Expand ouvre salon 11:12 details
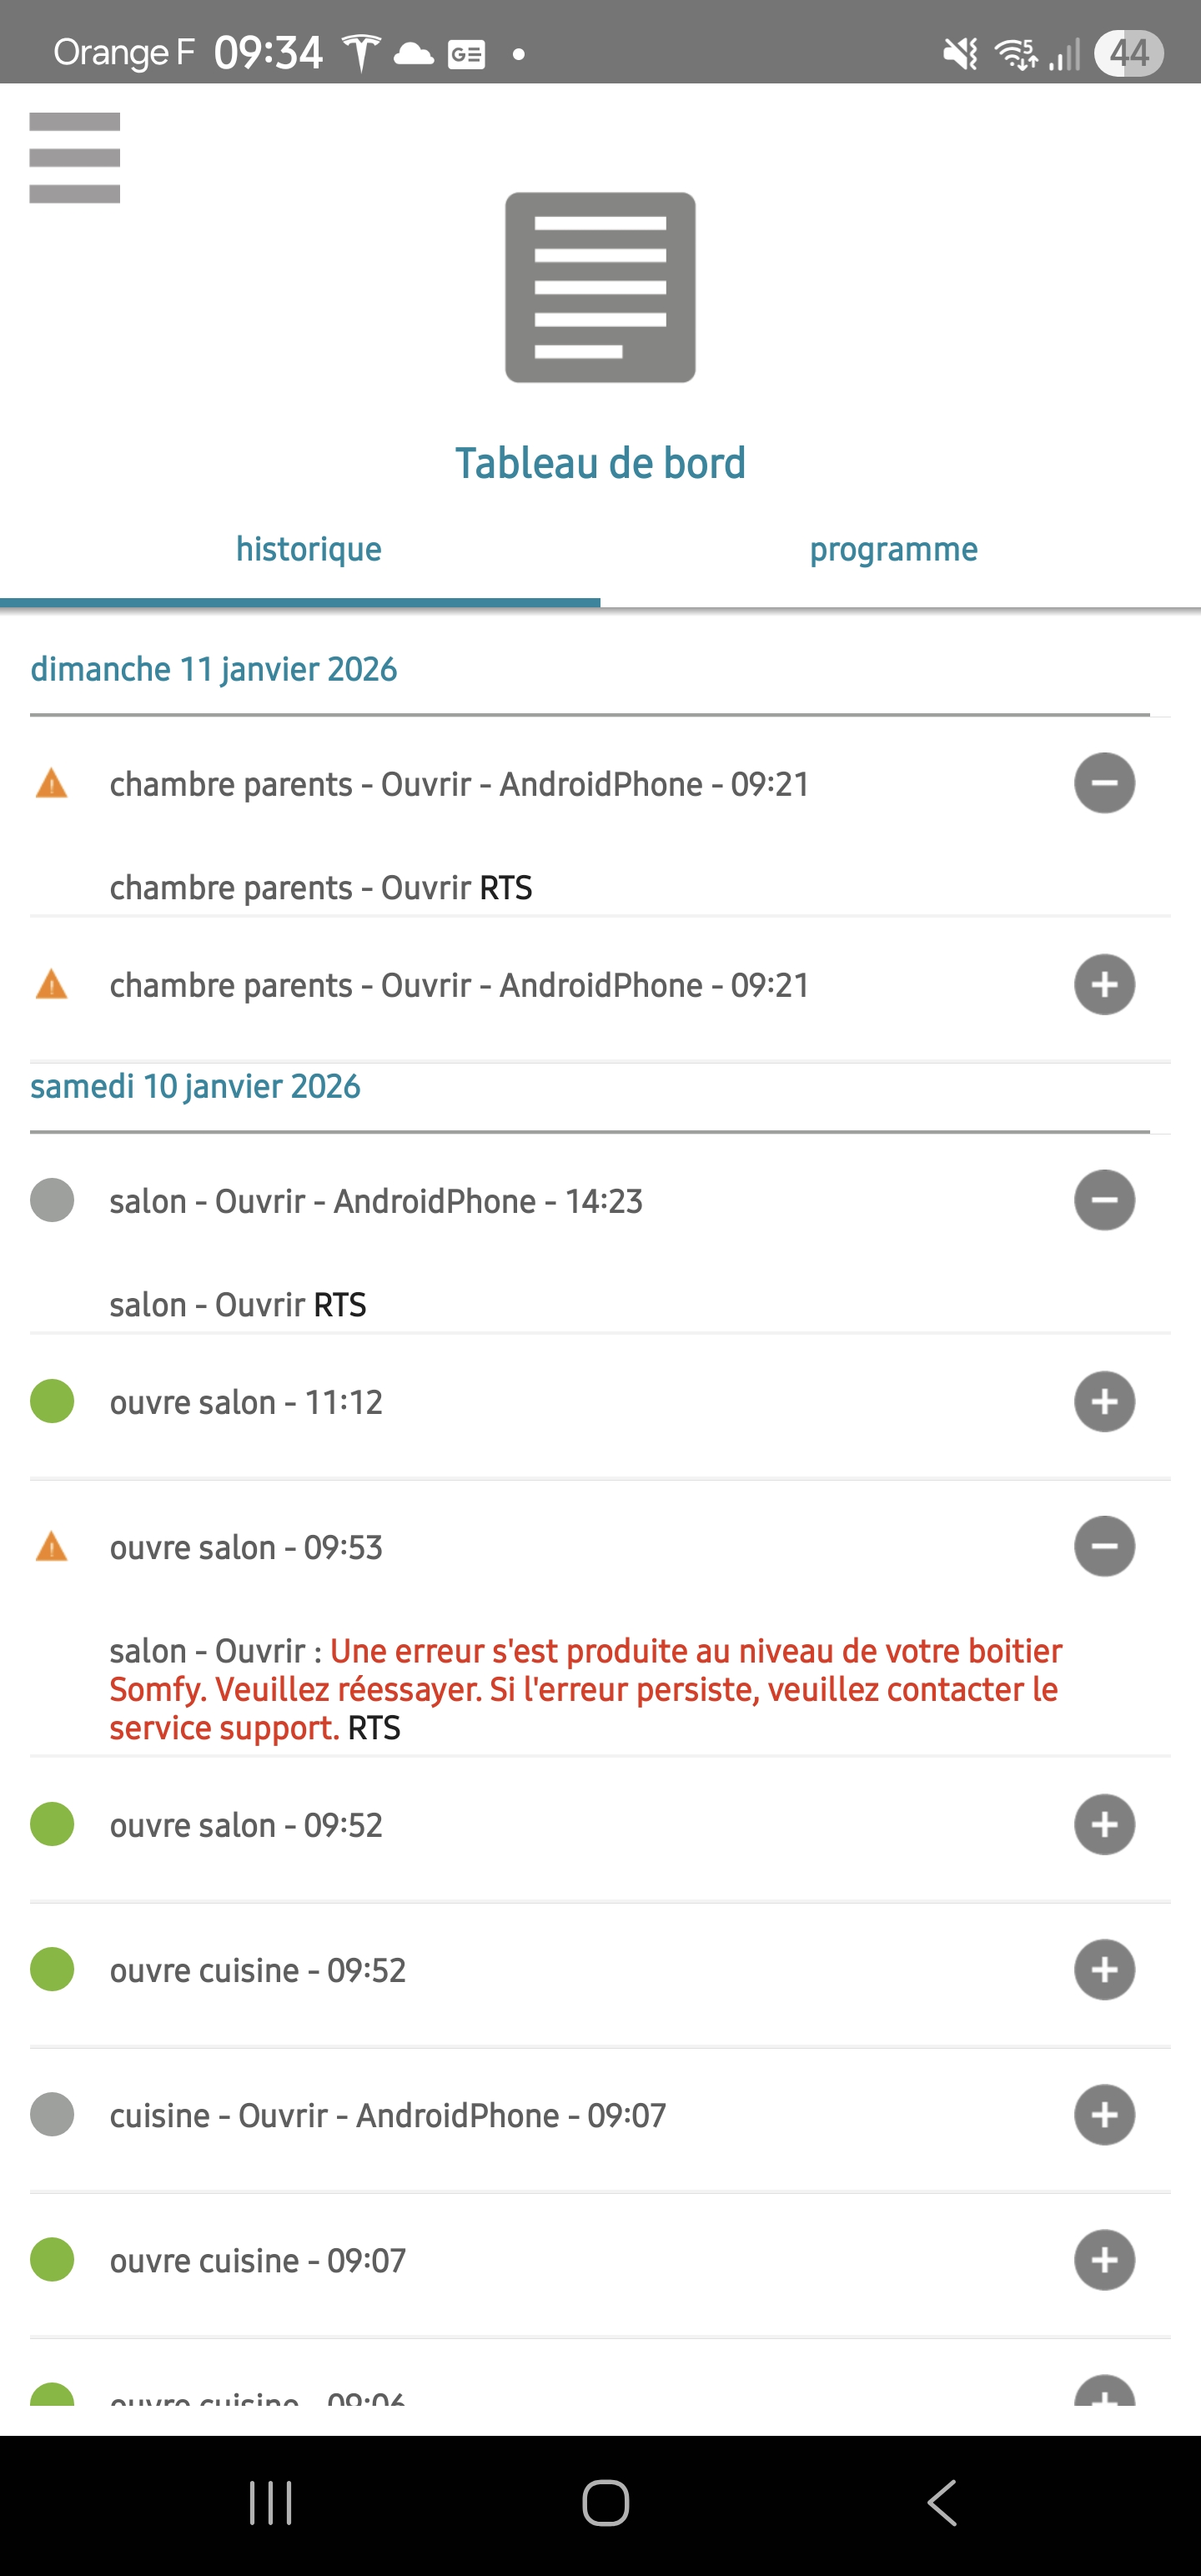This screenshot has height=2576, width=1201. coord(1104,1401)
